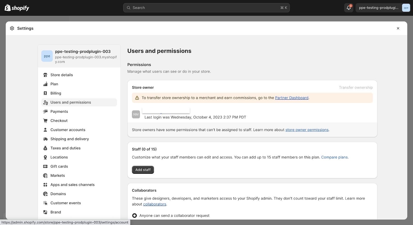Open the store account dropdown menu
413x225 pixels.
click(383, 8)
